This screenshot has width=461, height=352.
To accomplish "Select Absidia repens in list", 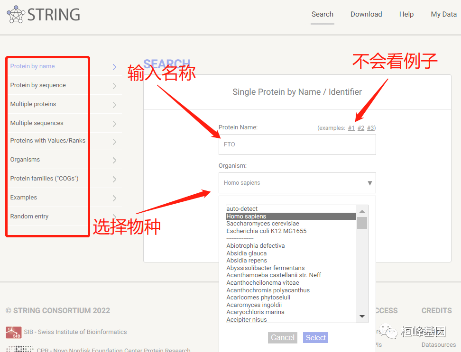I will point(291,261).
